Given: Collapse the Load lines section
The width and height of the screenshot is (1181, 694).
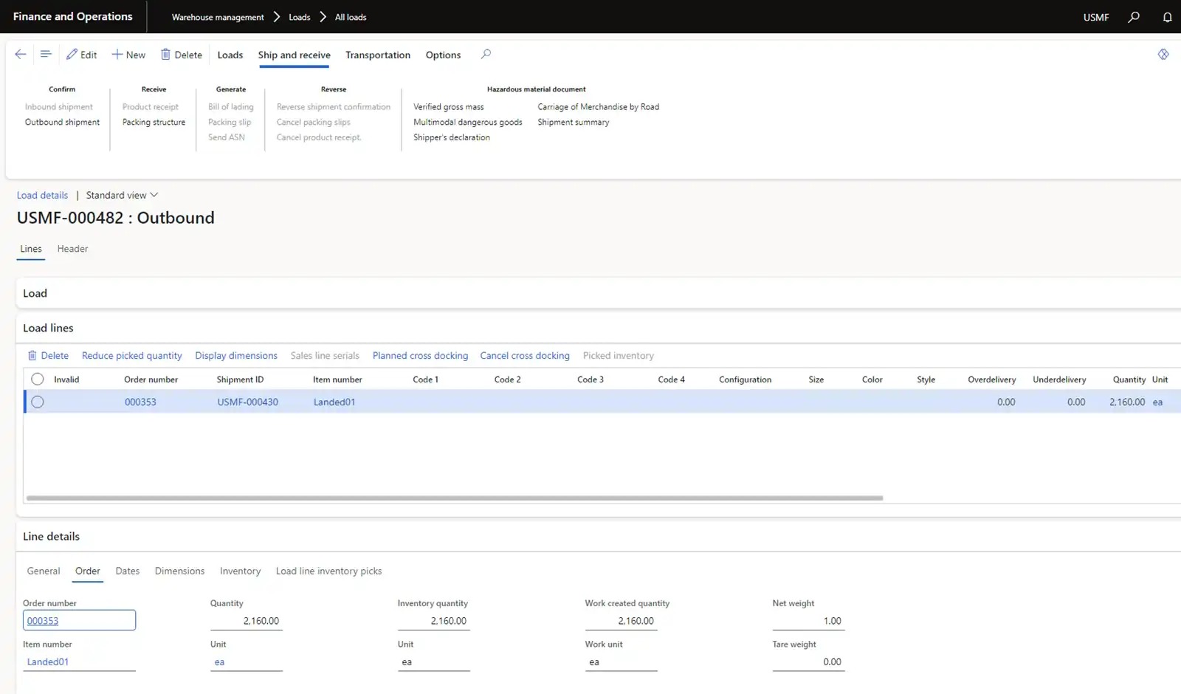Looking at the screenshot, I should pos(48,328).
